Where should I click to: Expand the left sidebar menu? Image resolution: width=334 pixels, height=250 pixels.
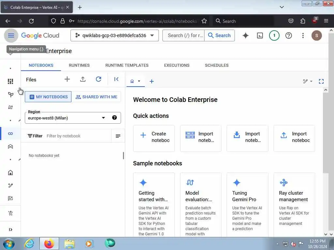click(10, 229)
